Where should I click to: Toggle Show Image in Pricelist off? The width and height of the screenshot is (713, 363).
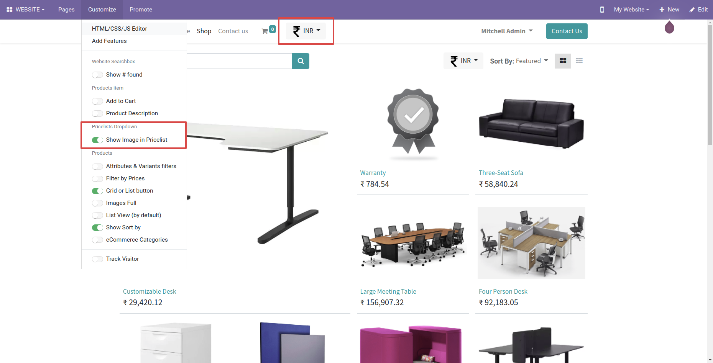[x=97, y=140]
